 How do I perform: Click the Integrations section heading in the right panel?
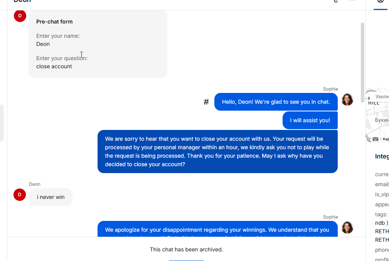(x=382, y=156)
